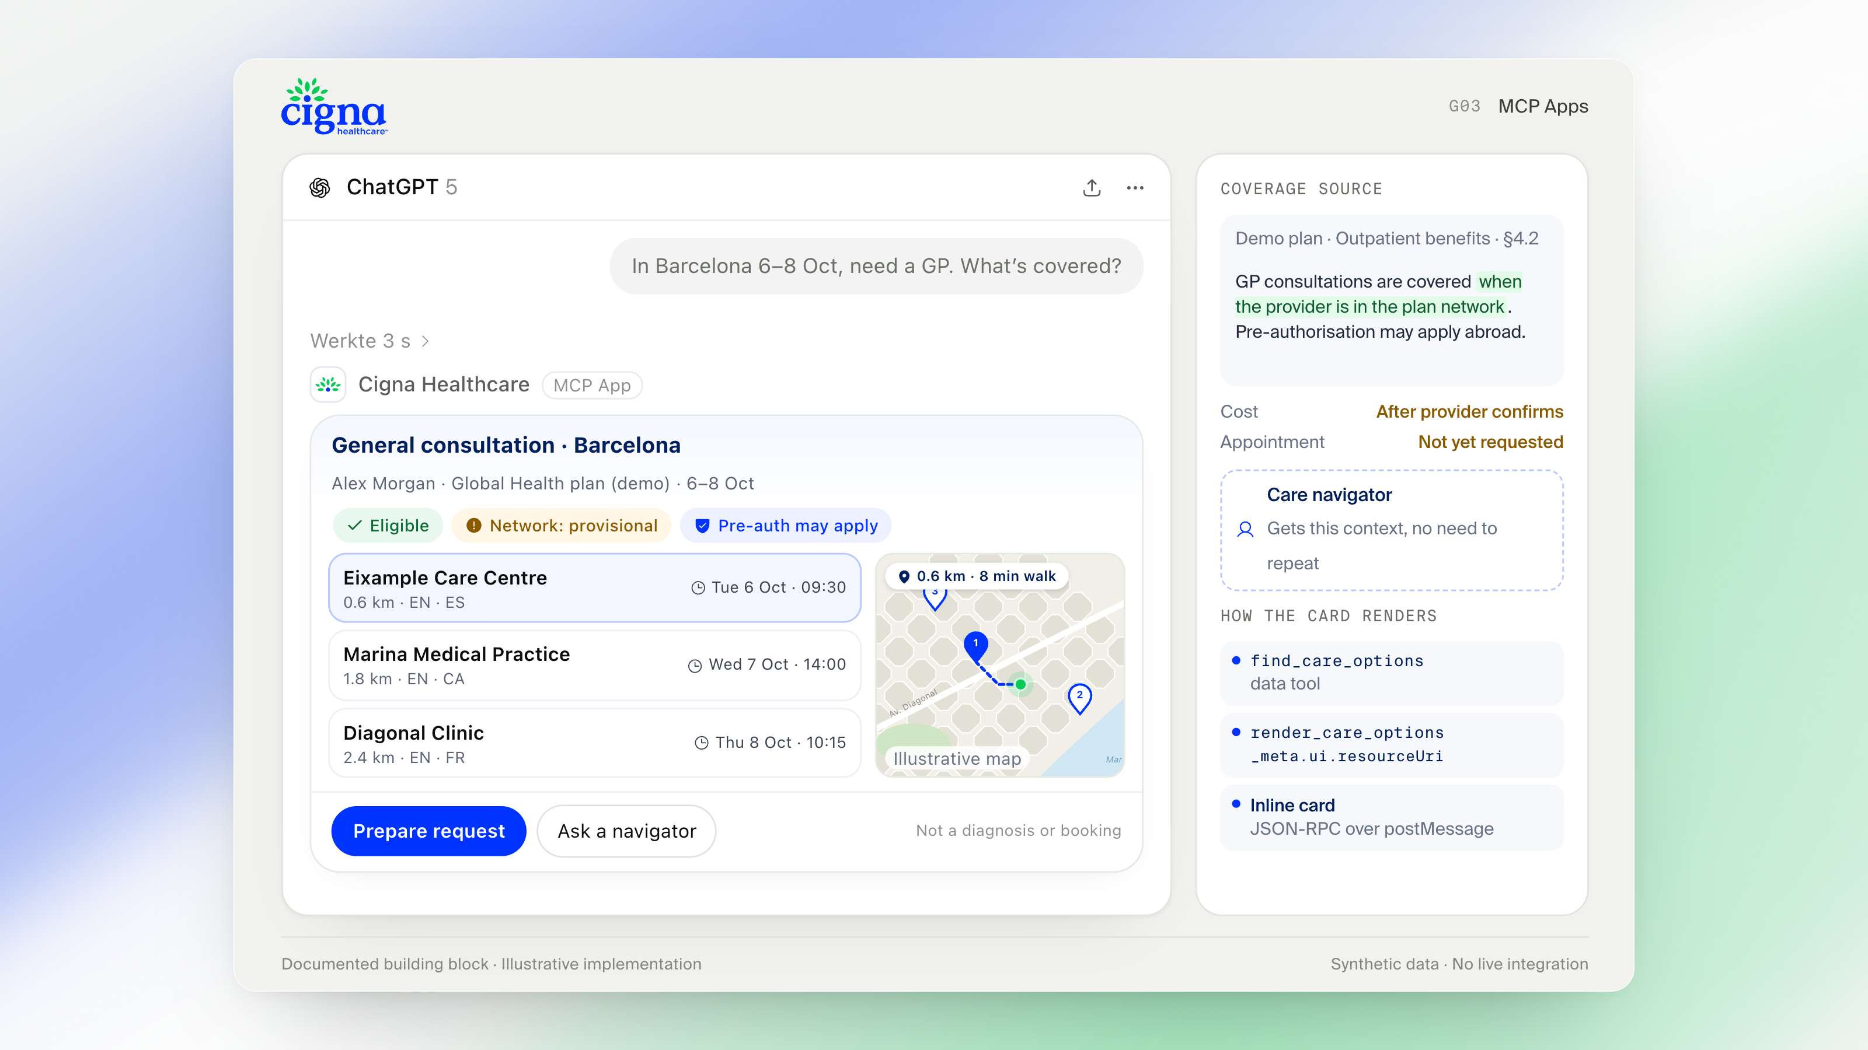
Task: Click the 'MCP Apps' header label
Action: [1543, 107]
